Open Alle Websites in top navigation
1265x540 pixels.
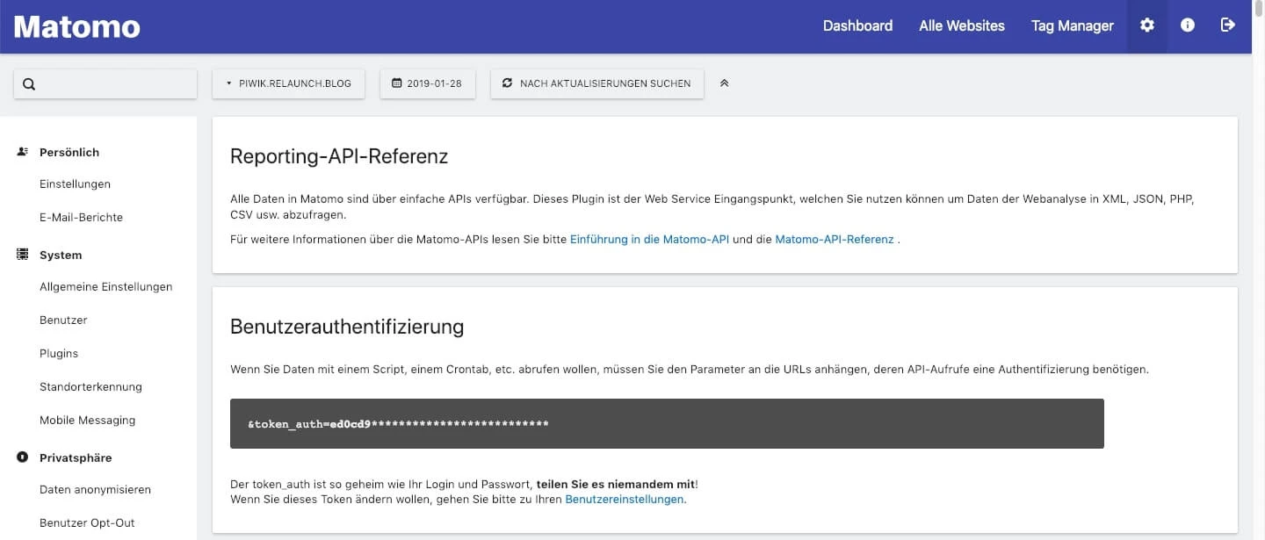pyautogui.click(x=961, y=26)
